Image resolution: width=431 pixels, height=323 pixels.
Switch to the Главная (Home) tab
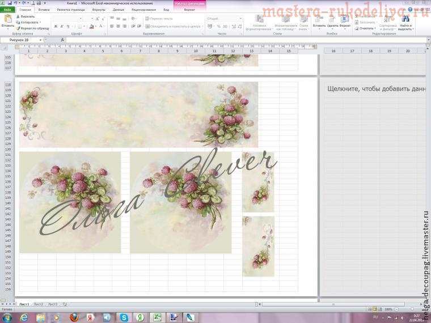coord(26,10)
